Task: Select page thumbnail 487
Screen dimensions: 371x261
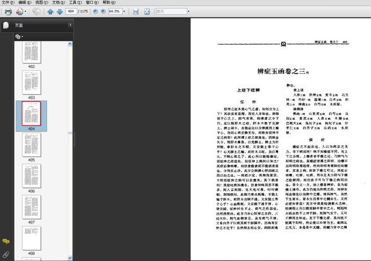Action: tap(32, 207)
